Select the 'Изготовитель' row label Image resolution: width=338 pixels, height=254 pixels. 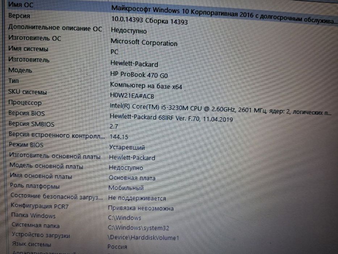[x=29, y=60]
